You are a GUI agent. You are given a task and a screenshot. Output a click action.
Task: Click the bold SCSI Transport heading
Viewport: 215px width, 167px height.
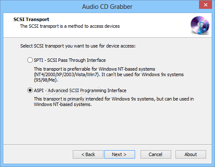click(31, 19)
